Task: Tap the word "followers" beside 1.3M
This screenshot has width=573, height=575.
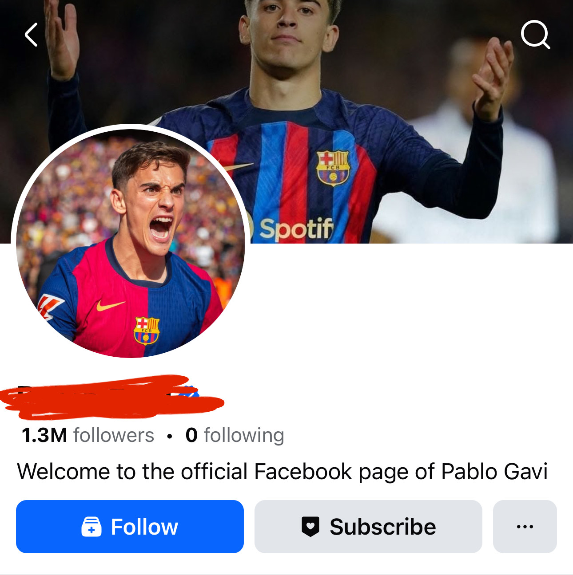Action: pyautogui.click(x=114, y=435)
